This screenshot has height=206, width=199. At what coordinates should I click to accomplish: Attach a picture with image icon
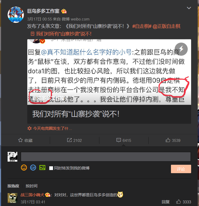point(42,168)
